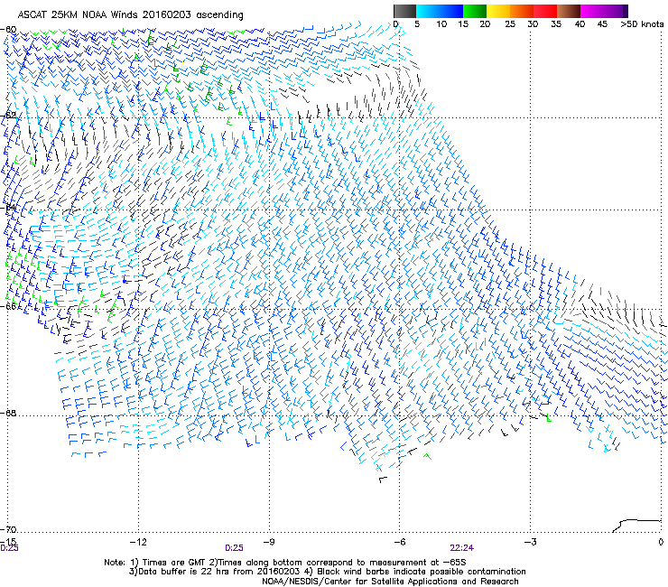Viewport: 668px width, 587px height.
Task: Click the '>50 knots' legend label
Action: 642,23
